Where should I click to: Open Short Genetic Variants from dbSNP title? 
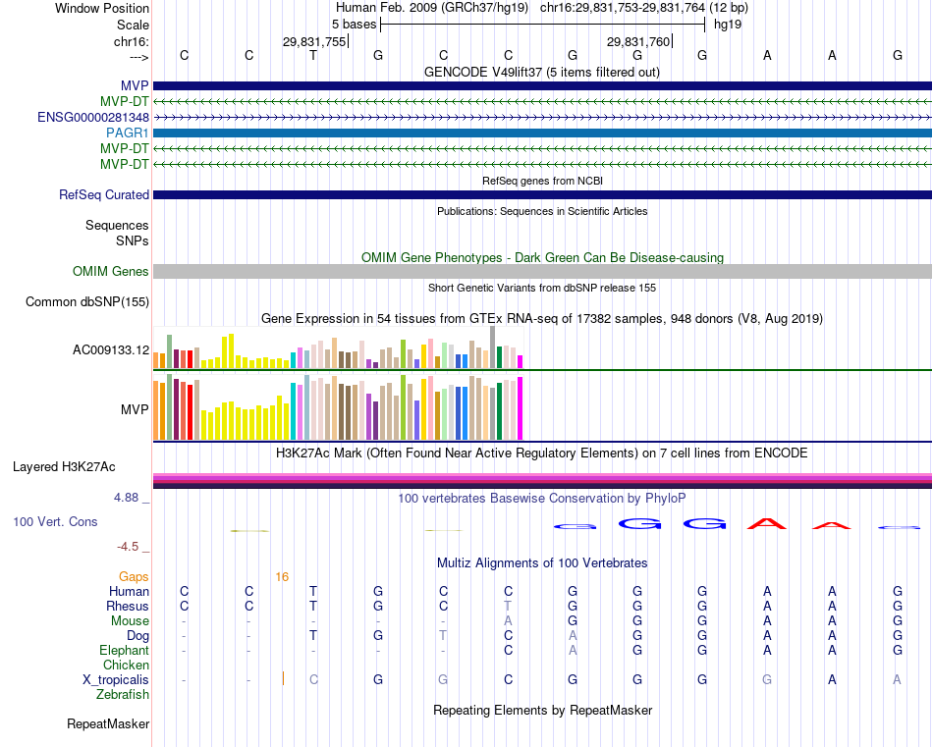pos(542,288)
